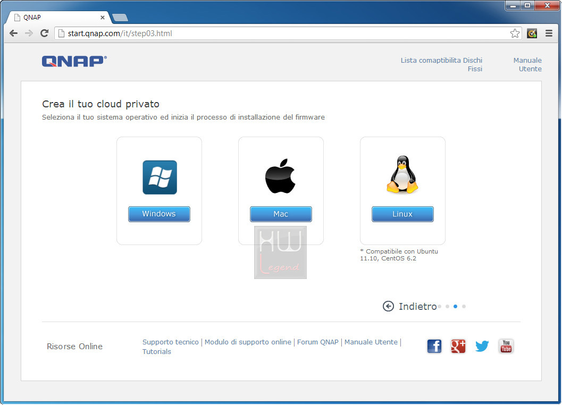Maximize the browser window
Image resolution: width=562 pixels, height=405 pixels.
pyautogui.click(x=527, y=6)
